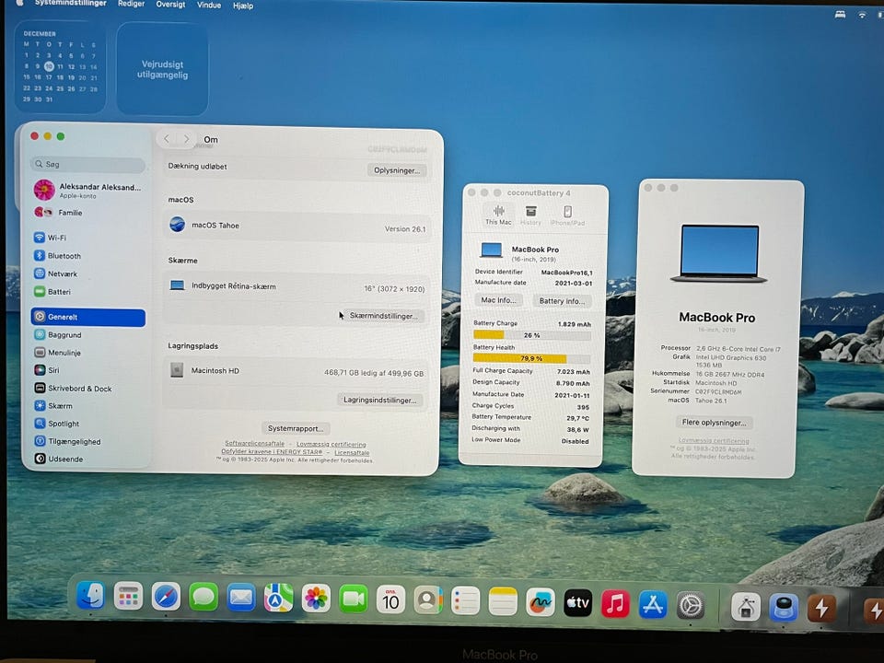The height and width of the screenshot is (663, 884).
Task: Open Launchpad apps grid in Dock
Action: click(x=128, y=596)
